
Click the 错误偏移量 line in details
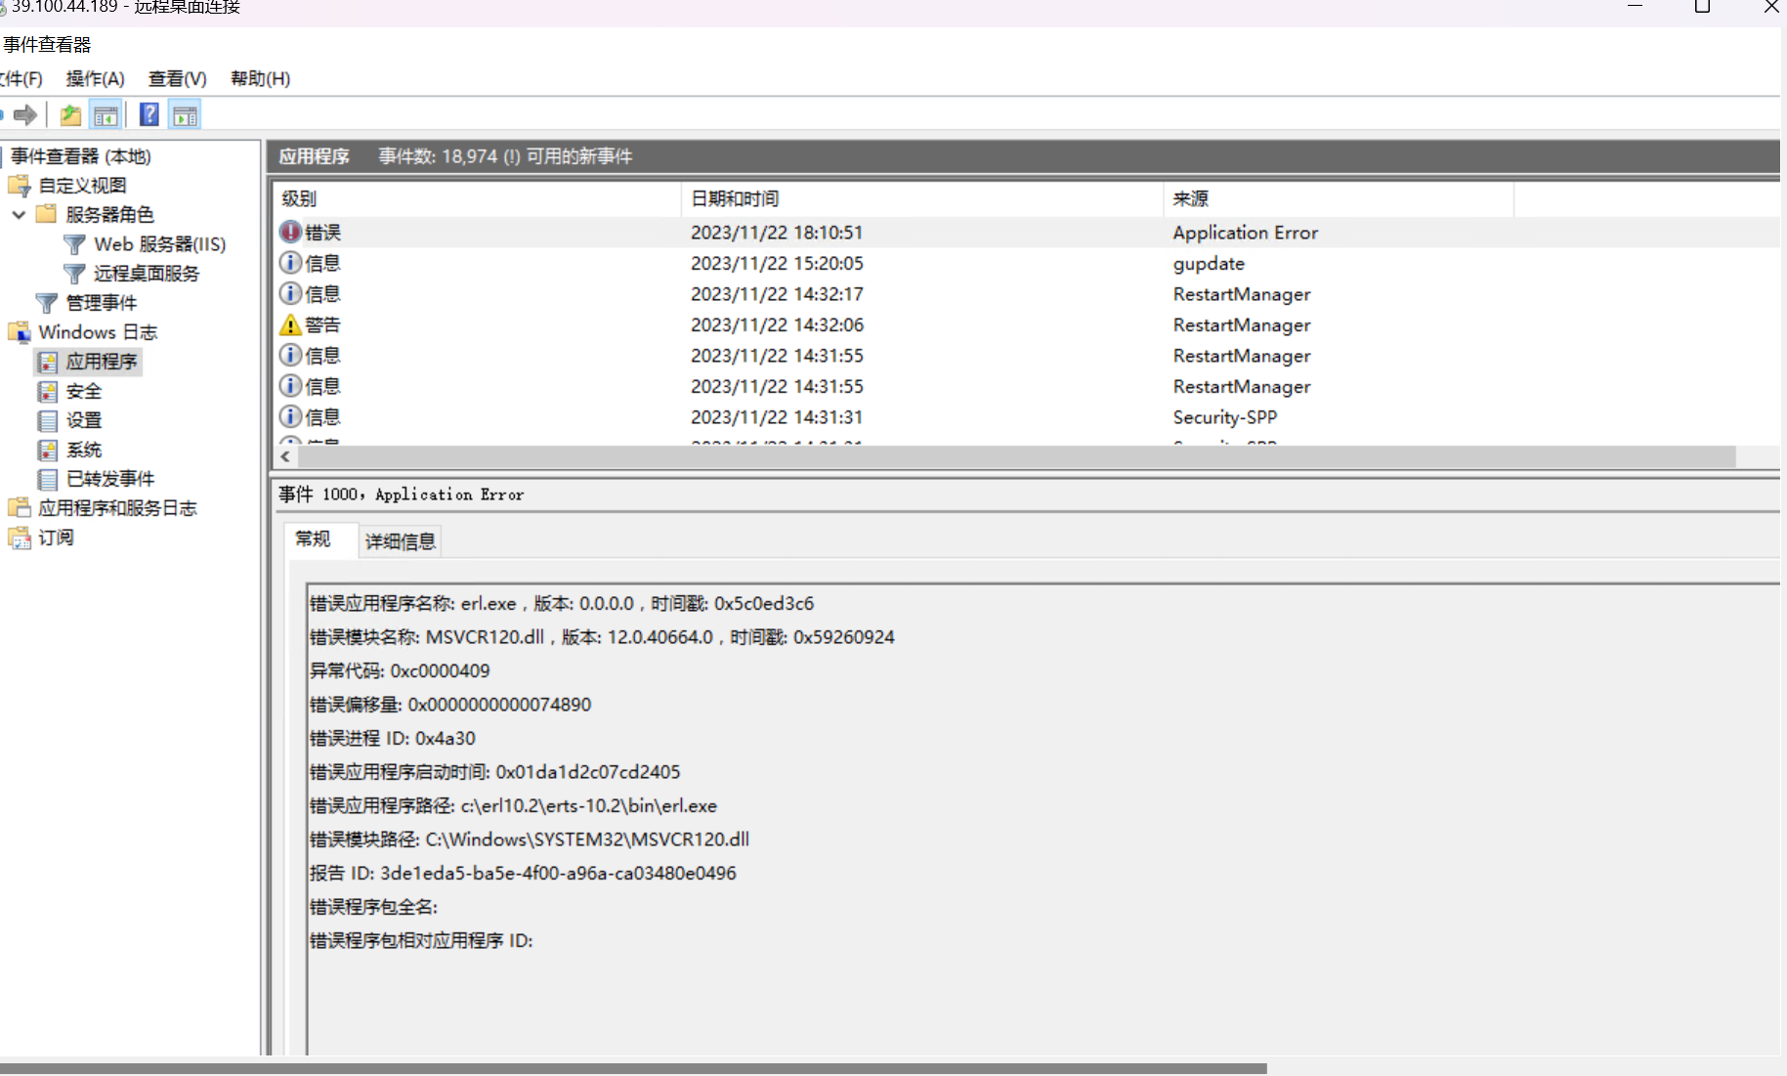coord(450,704)
